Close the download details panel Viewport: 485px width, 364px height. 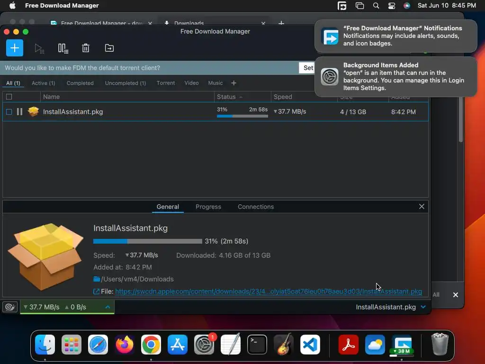(x=422, y=207)
